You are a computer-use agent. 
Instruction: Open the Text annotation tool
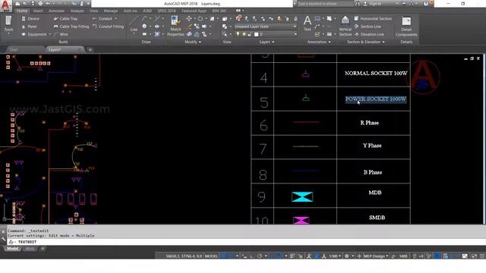coord(307,24)
